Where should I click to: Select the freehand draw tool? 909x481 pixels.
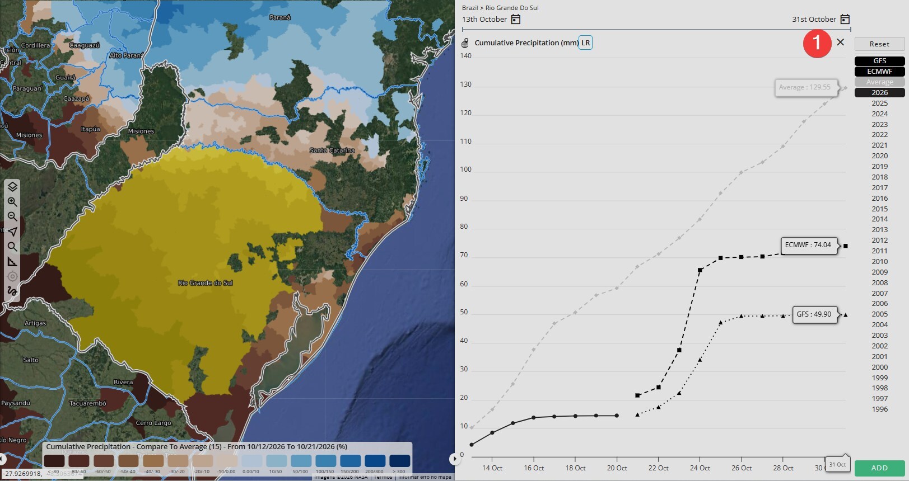[12, 291]
